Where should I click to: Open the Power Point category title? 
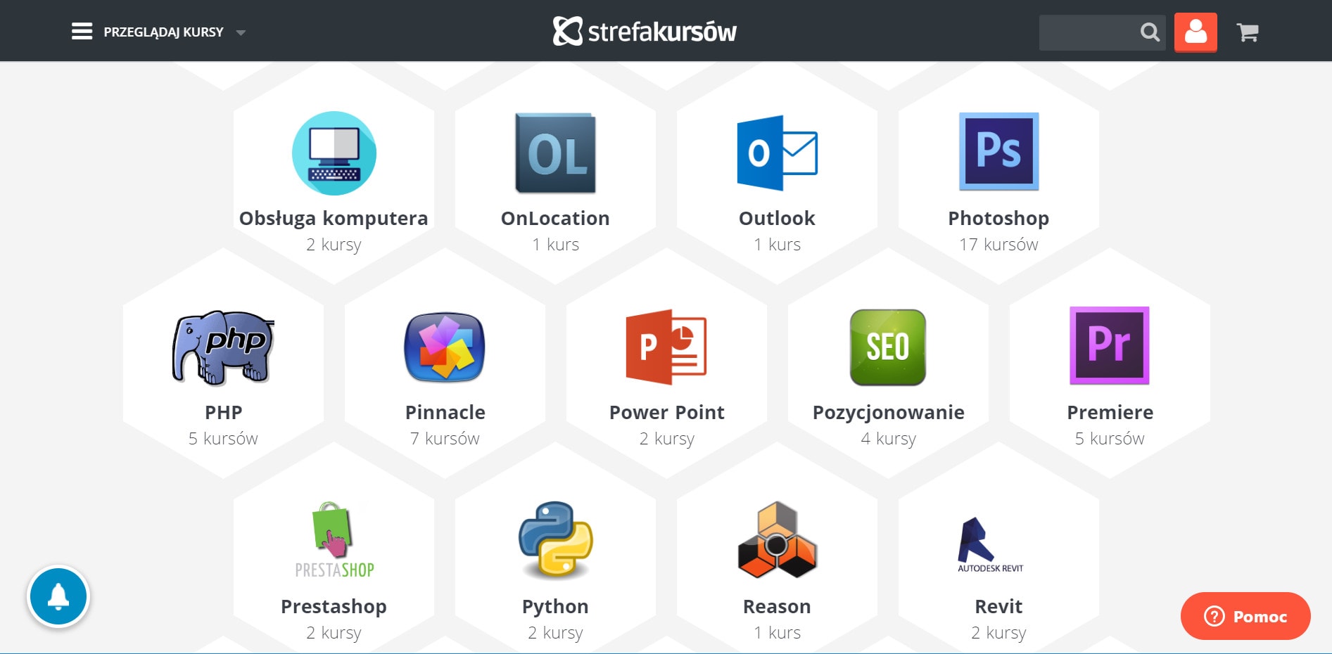point(666,413)
